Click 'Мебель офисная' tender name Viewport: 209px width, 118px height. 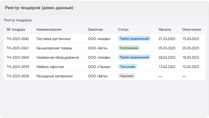tap(50, 67)
